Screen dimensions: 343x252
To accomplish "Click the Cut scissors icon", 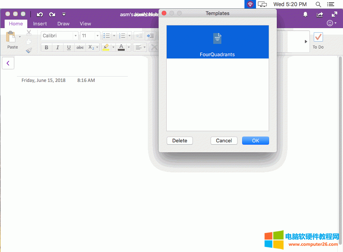I will [x=29, y=33].
